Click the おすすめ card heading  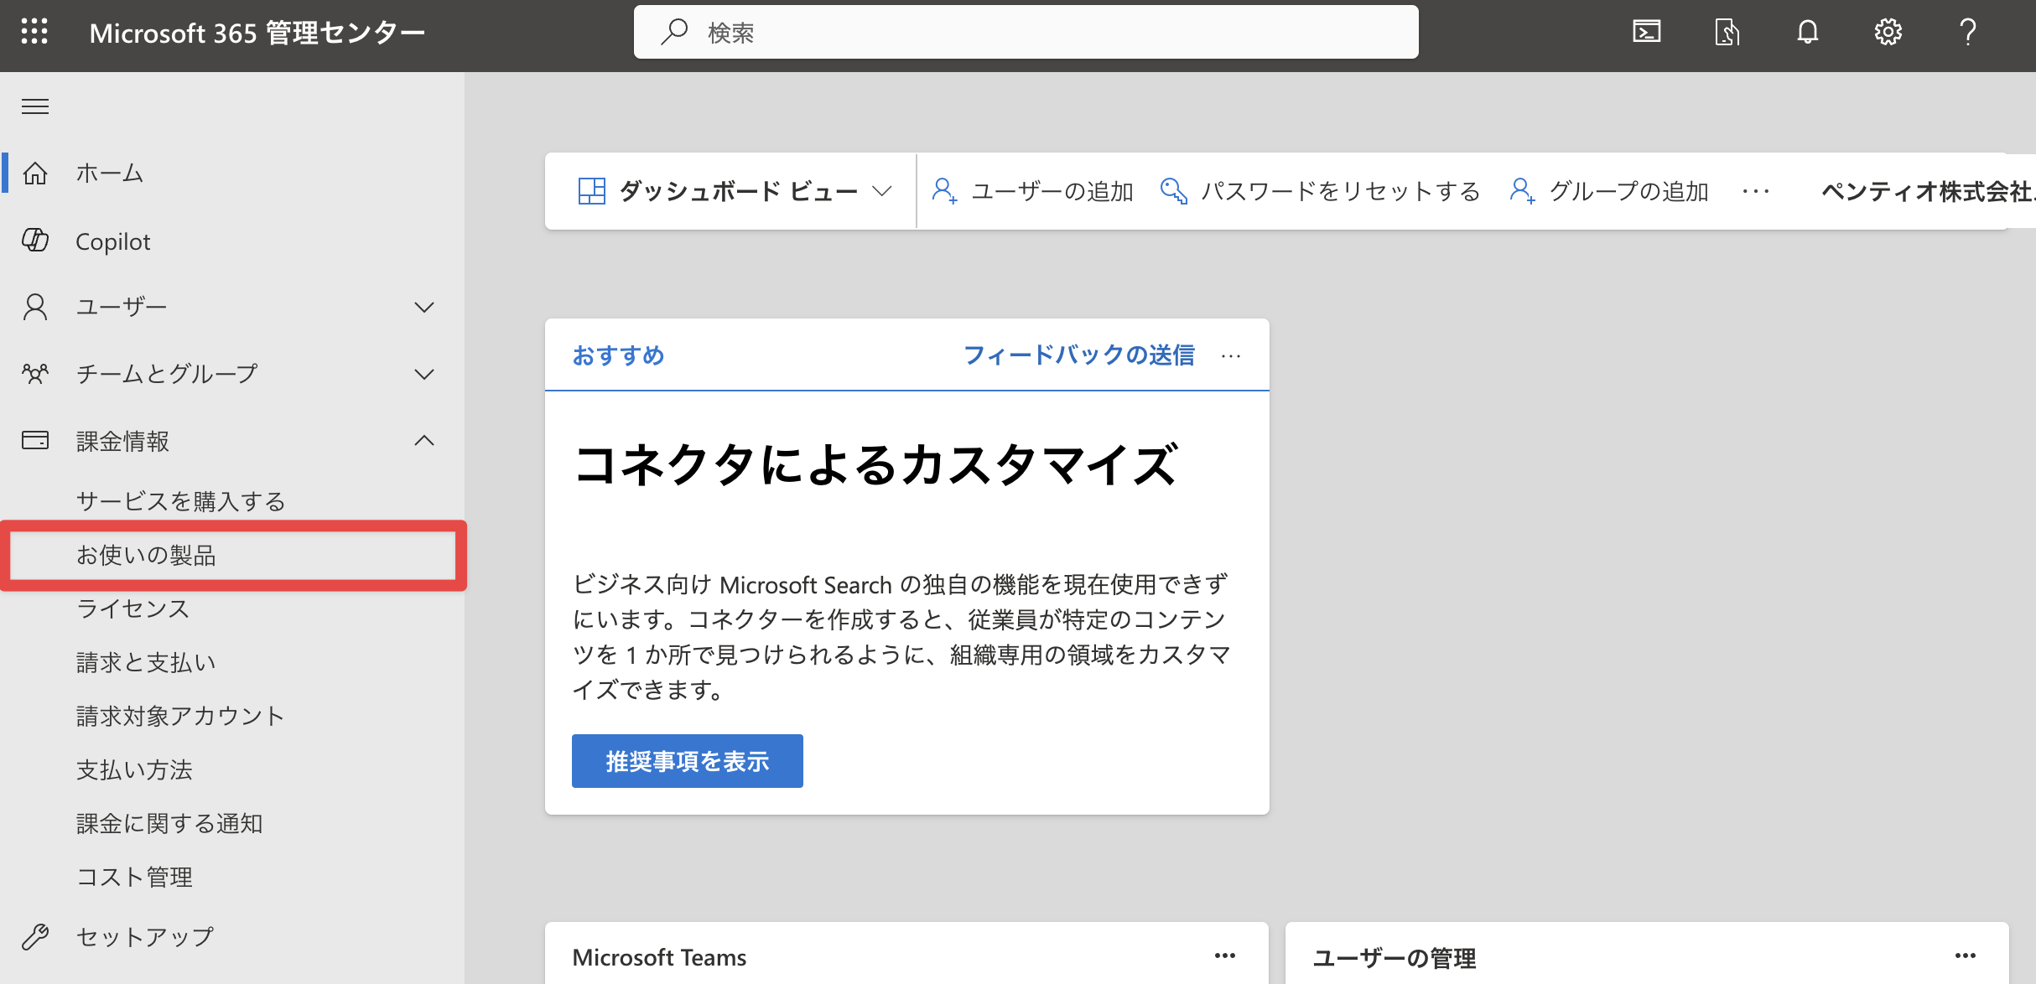[619, 355]
